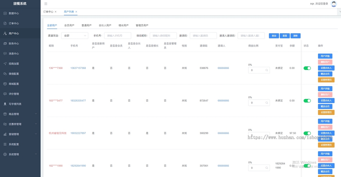This screenshot has width=341, height=177.
Task: Expand the 系统管理 submenu arrow
Action: pos(36,154)
